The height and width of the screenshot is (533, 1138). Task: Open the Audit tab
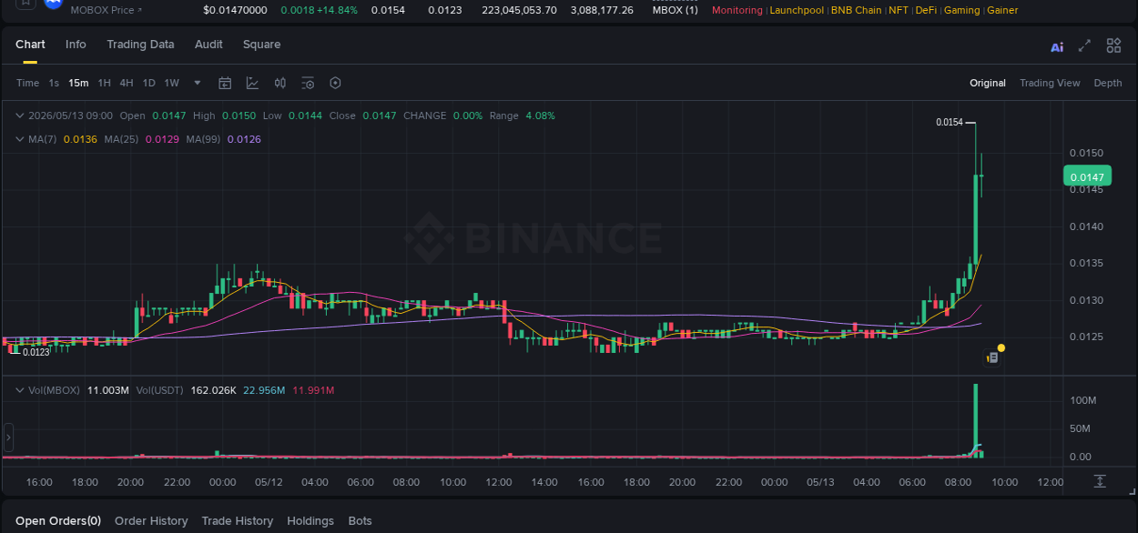tap(208, 45)
